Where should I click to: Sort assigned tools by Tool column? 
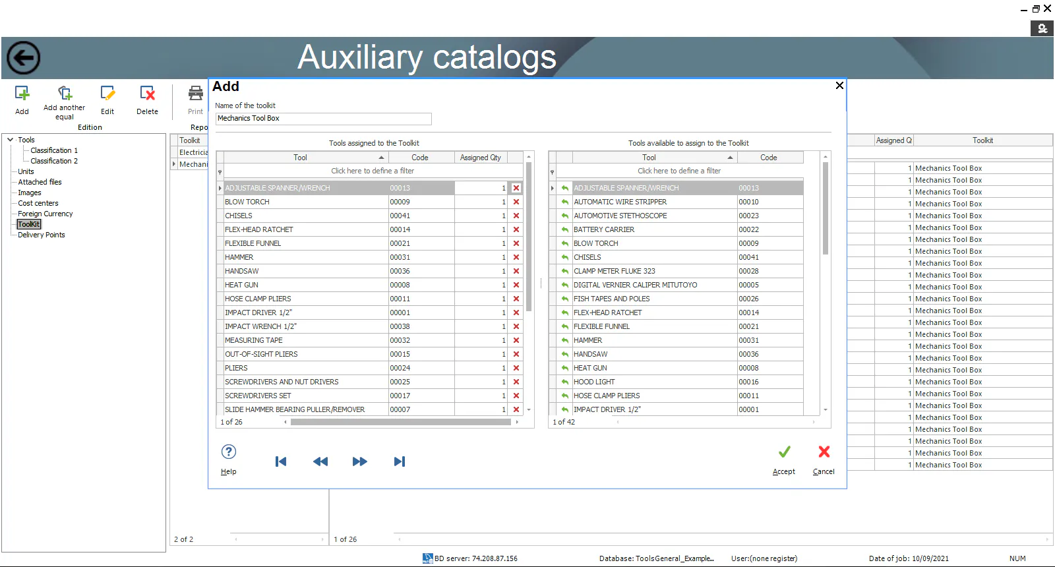point(306,158)
